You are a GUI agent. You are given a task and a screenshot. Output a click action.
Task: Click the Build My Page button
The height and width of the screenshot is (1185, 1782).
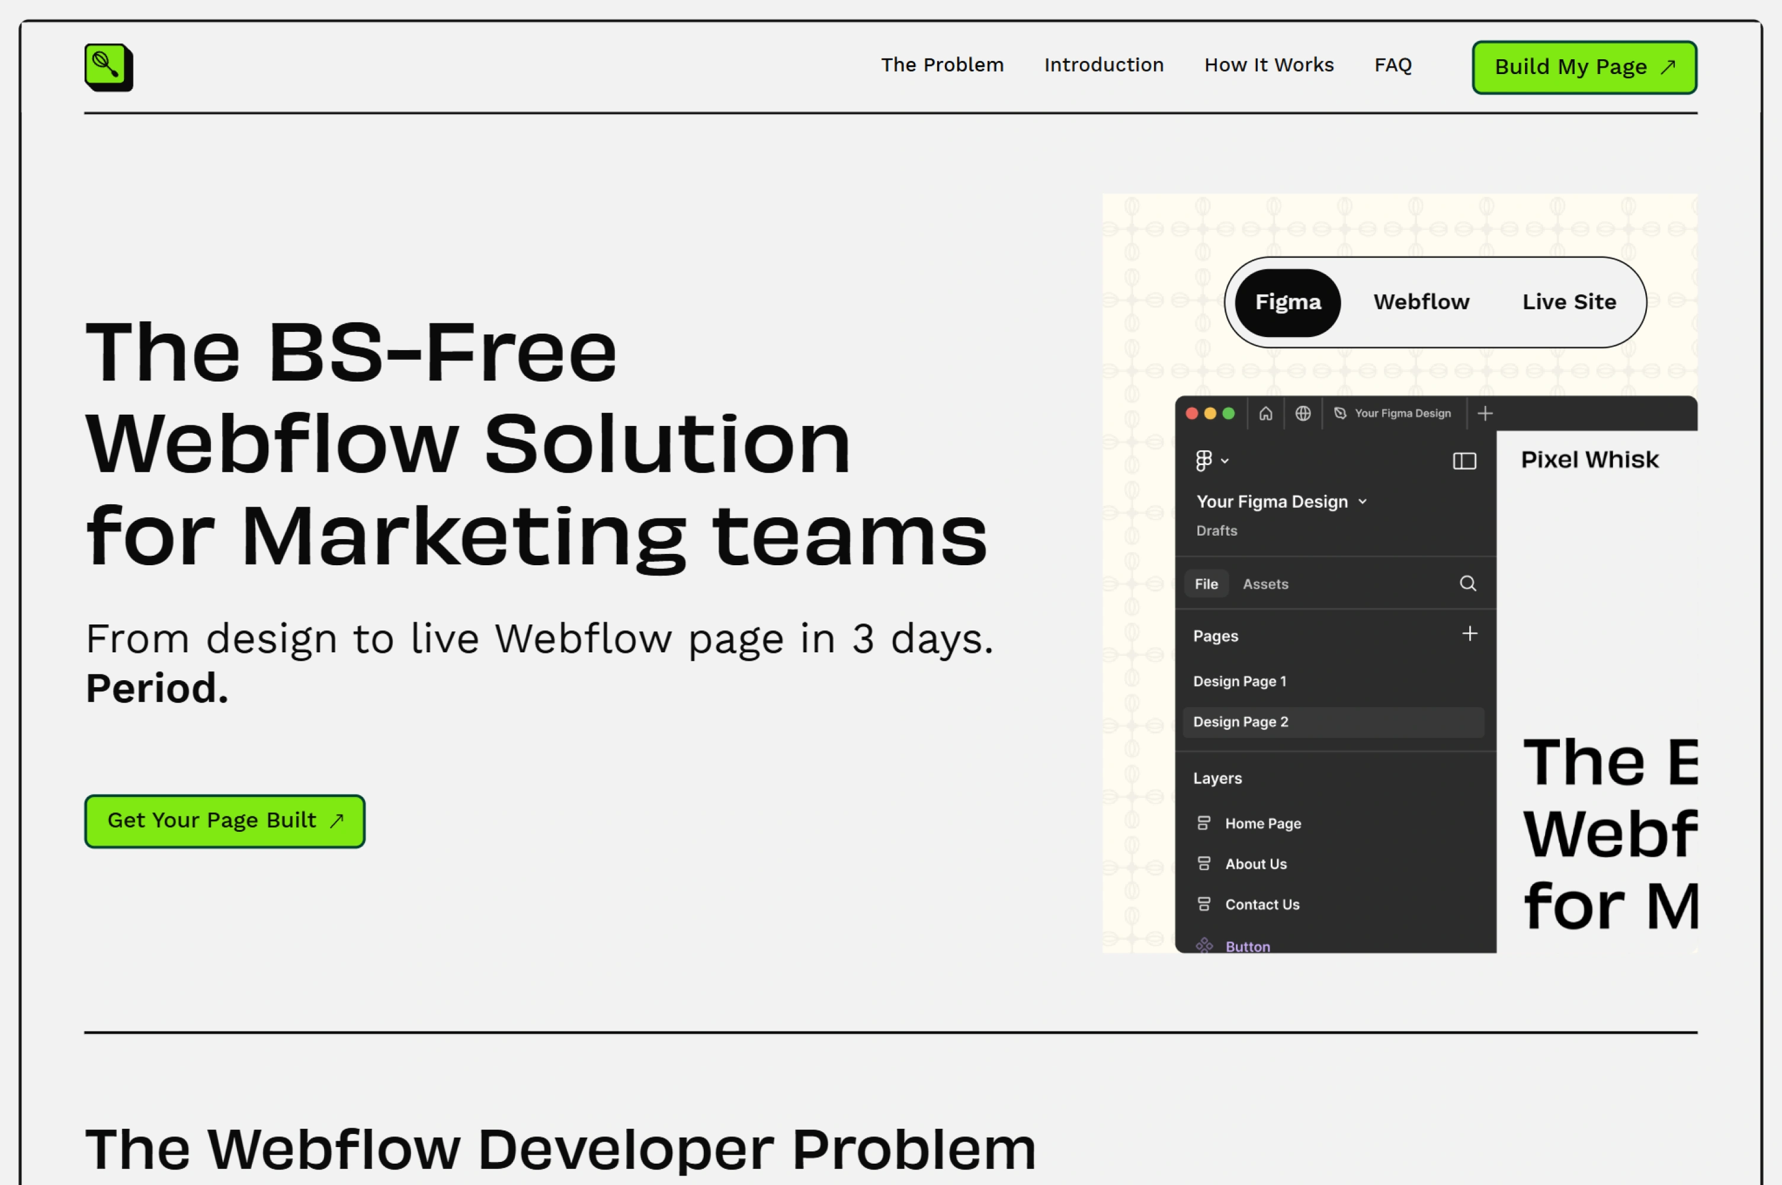tap(1584, 68)
